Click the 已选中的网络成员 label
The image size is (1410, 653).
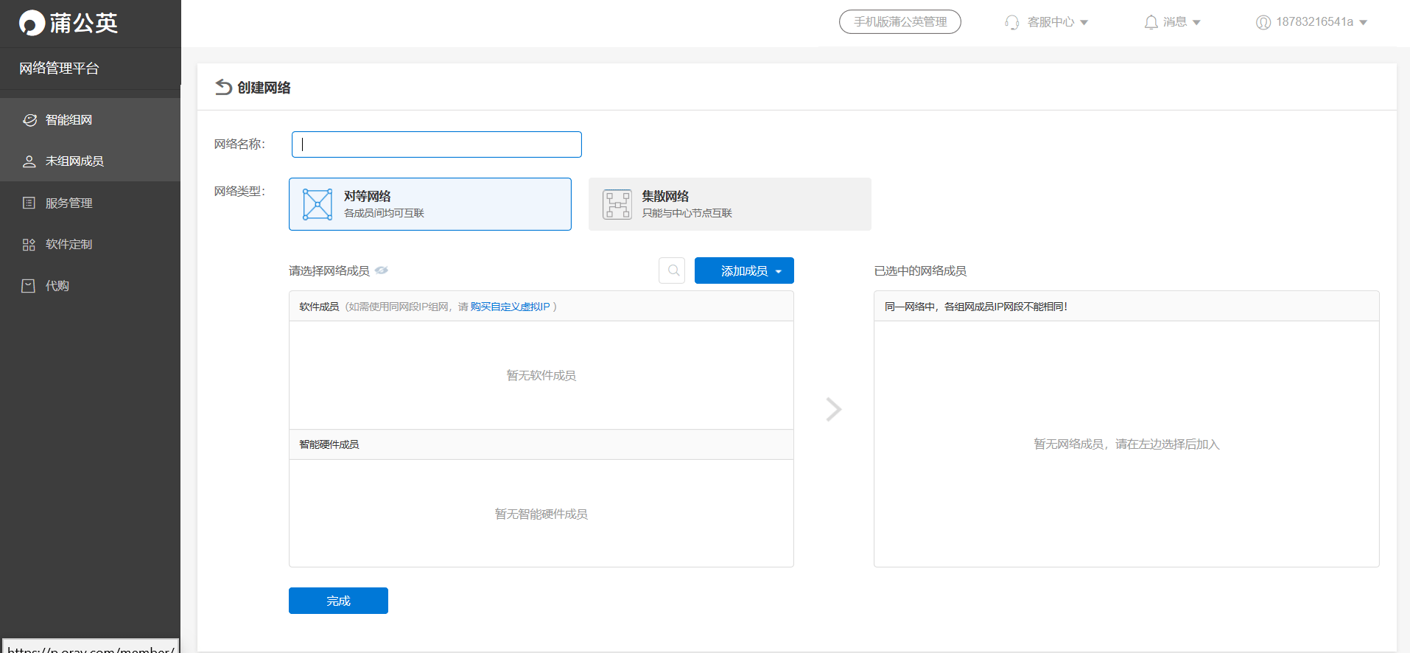(920, 270)
